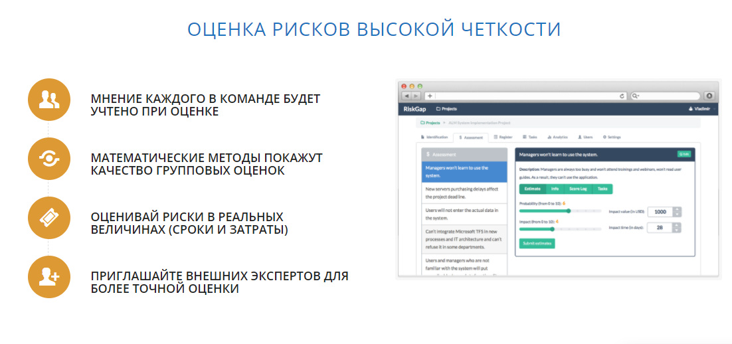Click the gray Assessment list header
This screenshot has width=732, height=344.
pos(464,154)
